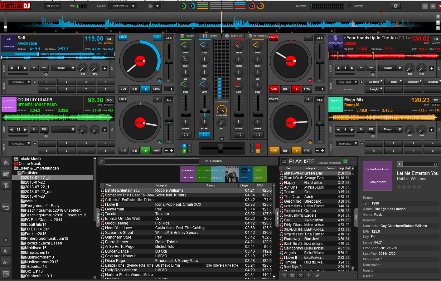Click the browser search input field
This screenshot has height=281, width=441.
152,161
